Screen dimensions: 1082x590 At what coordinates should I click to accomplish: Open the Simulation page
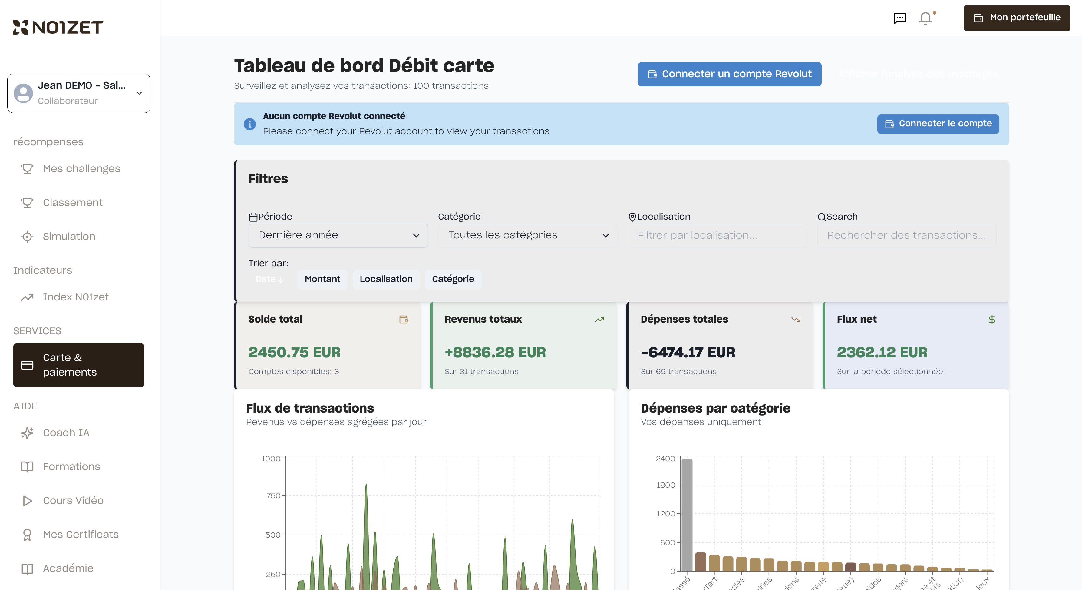click(x=79, y=237)
